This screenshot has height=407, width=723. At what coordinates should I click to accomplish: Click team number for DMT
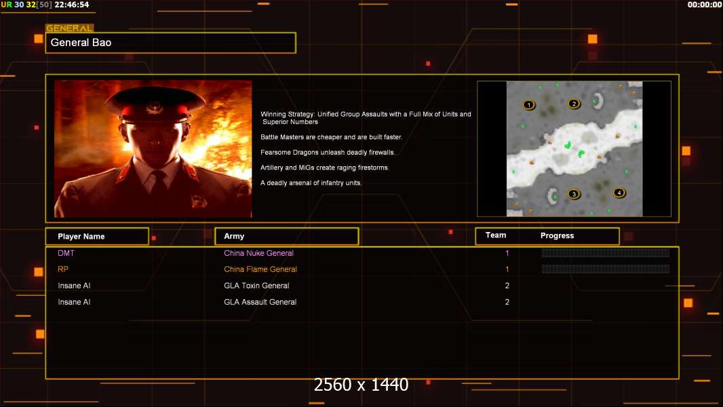click(x=507, y=253)
